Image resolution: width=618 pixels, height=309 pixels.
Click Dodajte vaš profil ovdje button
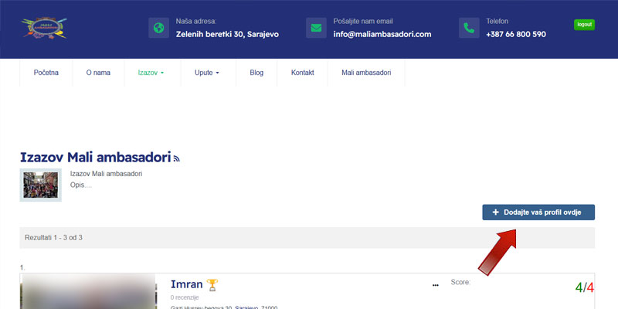pyautogui.click(x=538, y=212)
